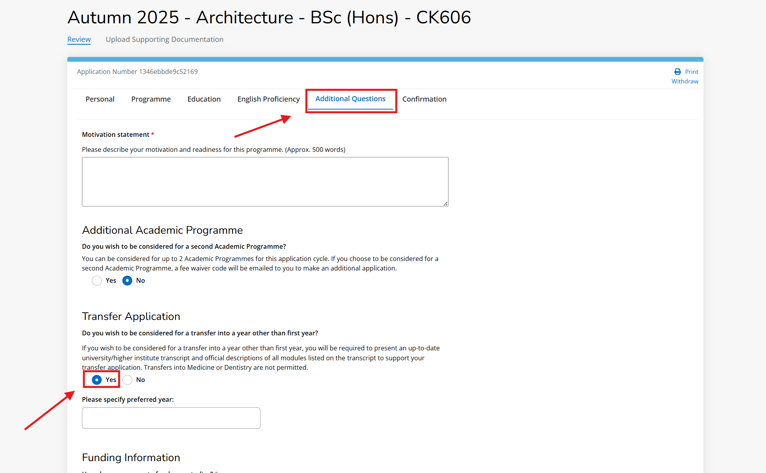Click the preferred year input field
766x473 pixels.
171,418
